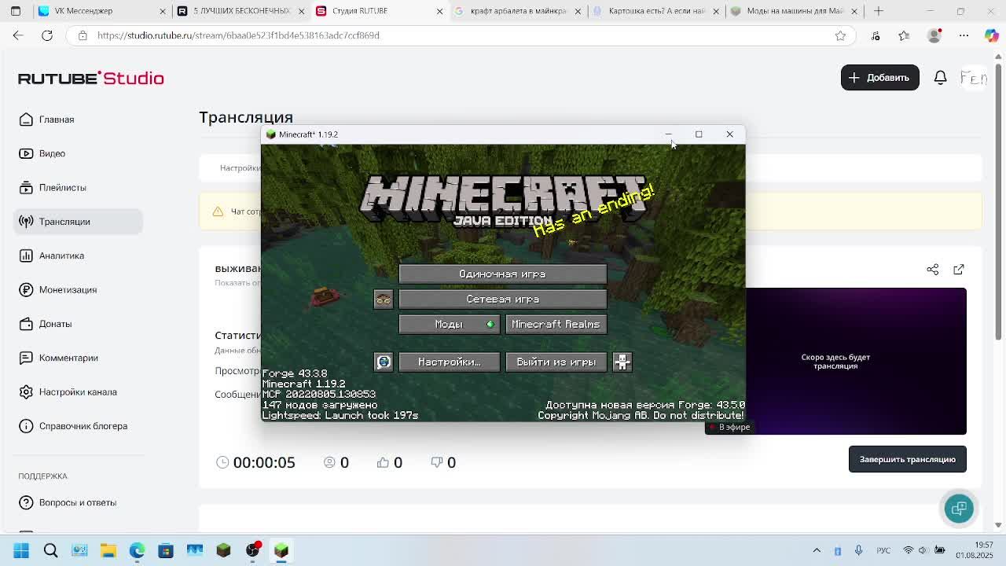Click the RUTUBE Studio logo
1006x566 pixels.
91,78
